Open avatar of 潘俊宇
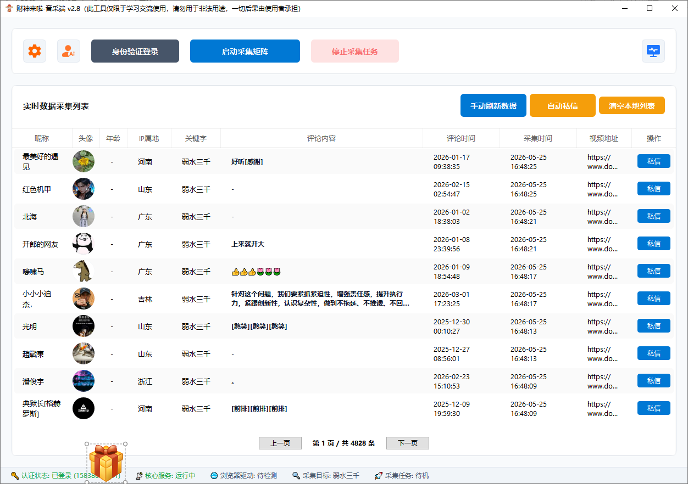This screenshot has width=688, height=484. [84, 381]
